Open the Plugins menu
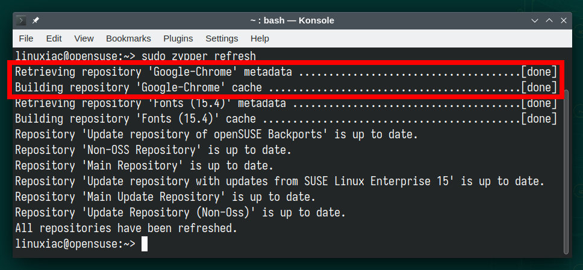 point(178,38)
